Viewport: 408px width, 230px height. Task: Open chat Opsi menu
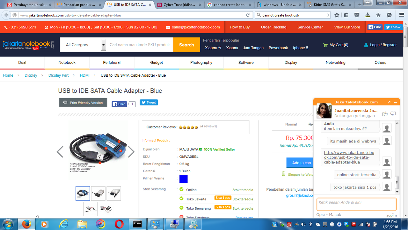321,215
